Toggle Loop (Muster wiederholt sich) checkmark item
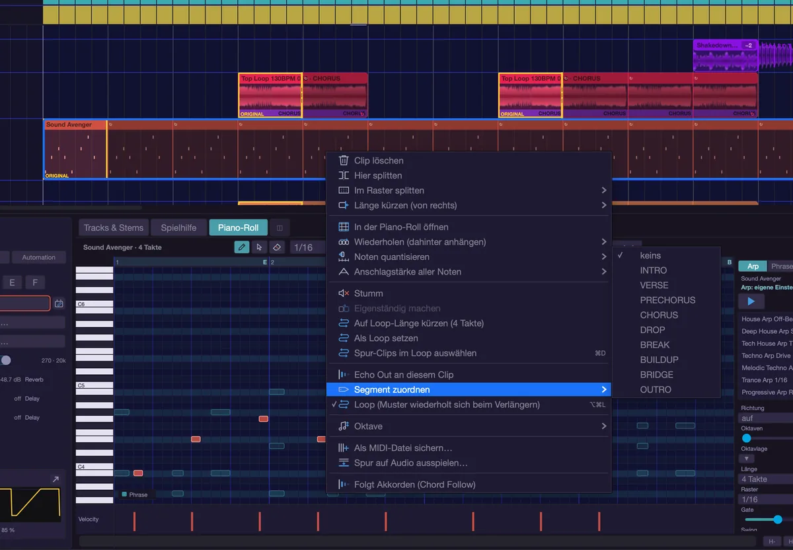The height and width of the screenshot is (550, 793). 469,405
